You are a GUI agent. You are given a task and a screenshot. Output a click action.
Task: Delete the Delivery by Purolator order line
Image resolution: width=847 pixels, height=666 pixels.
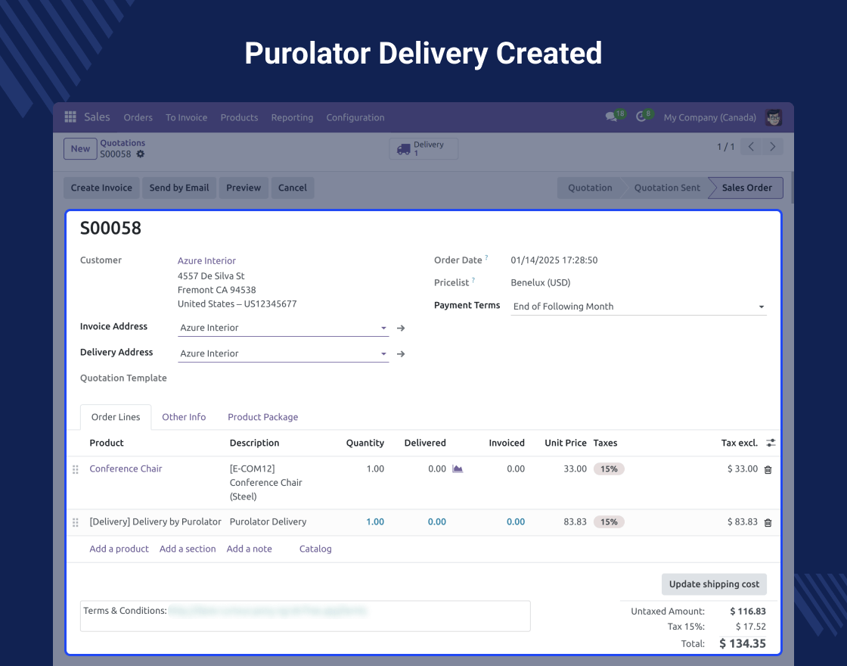pos(768,523)
